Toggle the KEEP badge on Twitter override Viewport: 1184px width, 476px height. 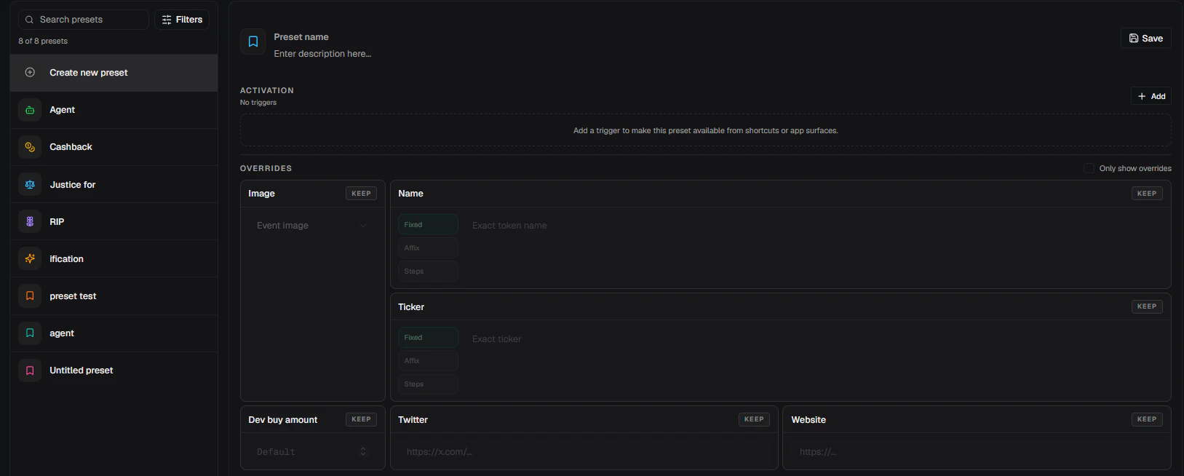pyautogui.click(x=754, y=419)
